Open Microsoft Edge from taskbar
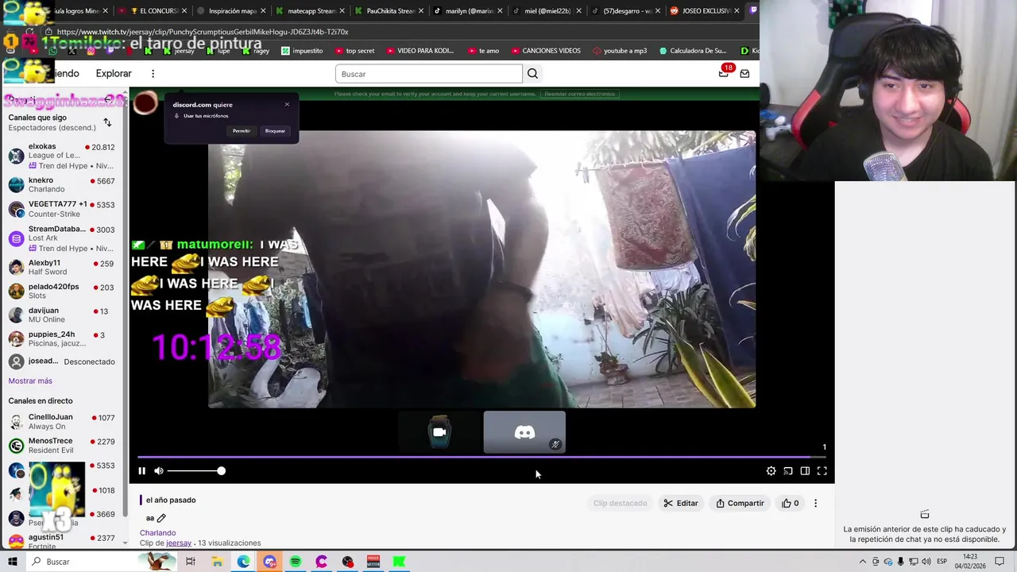Image resolution: width=1017 pixels, height=572 pixels. [243, 562]
